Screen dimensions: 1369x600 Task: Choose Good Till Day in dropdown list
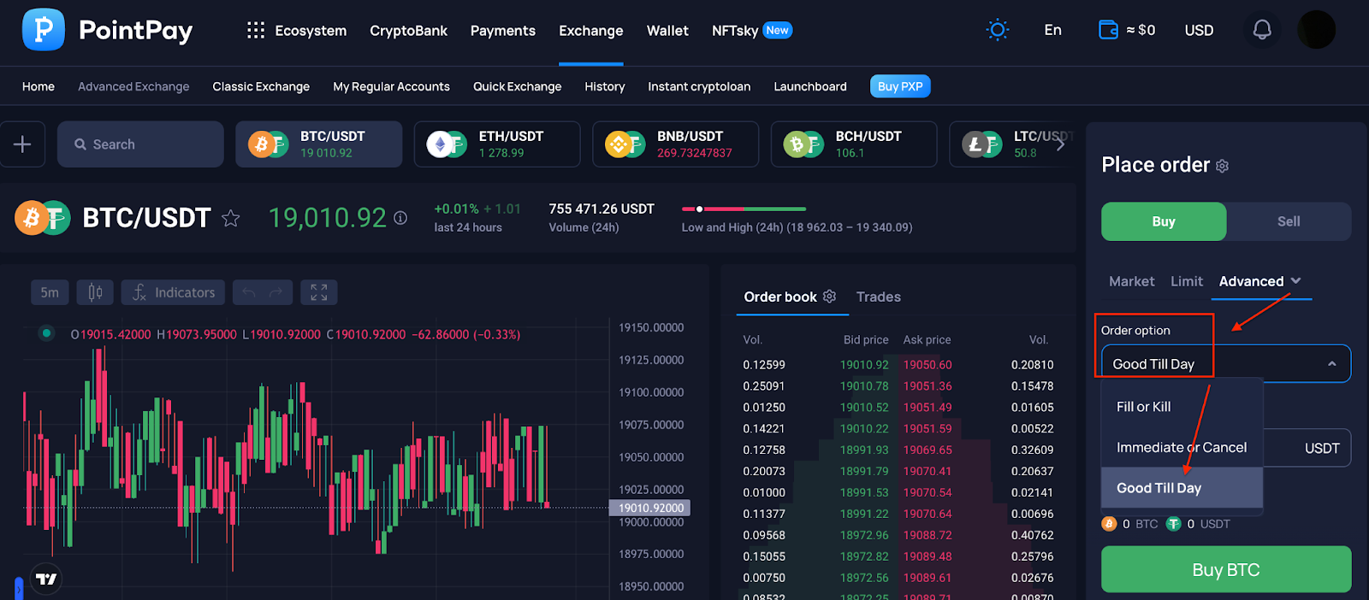pos(1182,488)
